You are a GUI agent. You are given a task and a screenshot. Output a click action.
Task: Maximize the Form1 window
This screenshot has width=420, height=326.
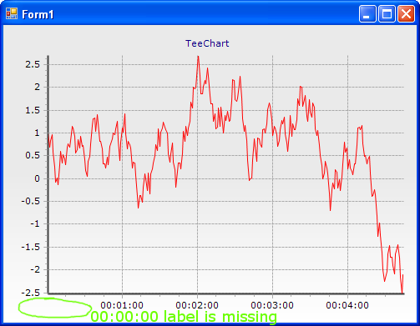pos(387,13)
